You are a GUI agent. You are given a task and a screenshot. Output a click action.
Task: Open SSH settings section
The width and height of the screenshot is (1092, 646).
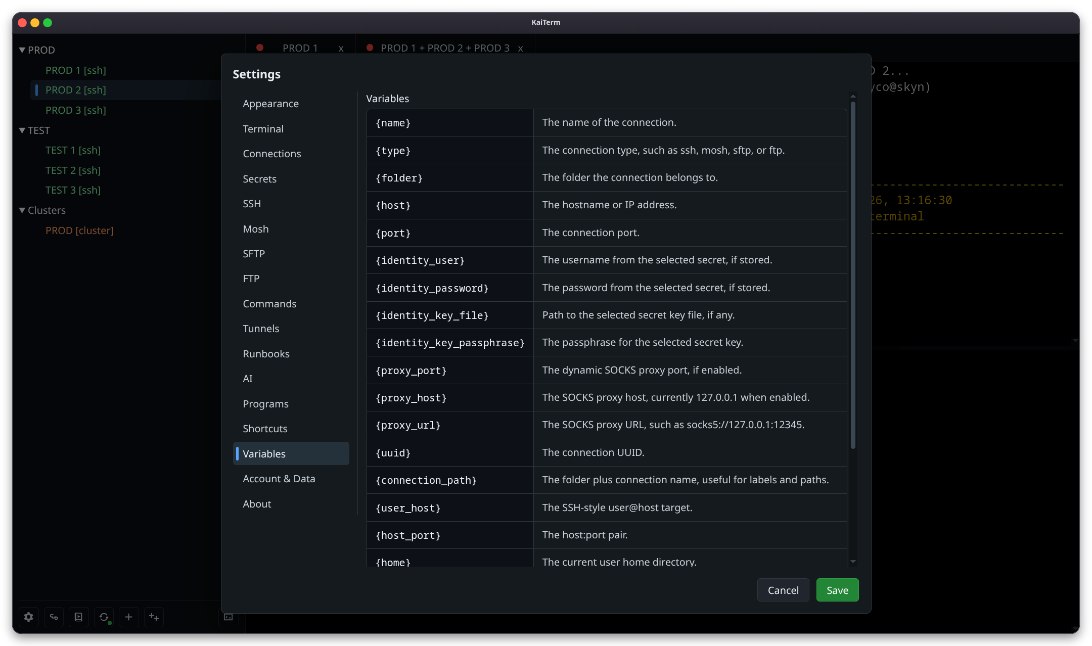291,204
